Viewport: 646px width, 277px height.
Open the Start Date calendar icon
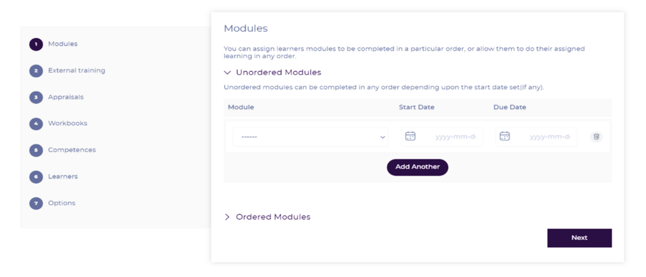[x=410, y=136]
